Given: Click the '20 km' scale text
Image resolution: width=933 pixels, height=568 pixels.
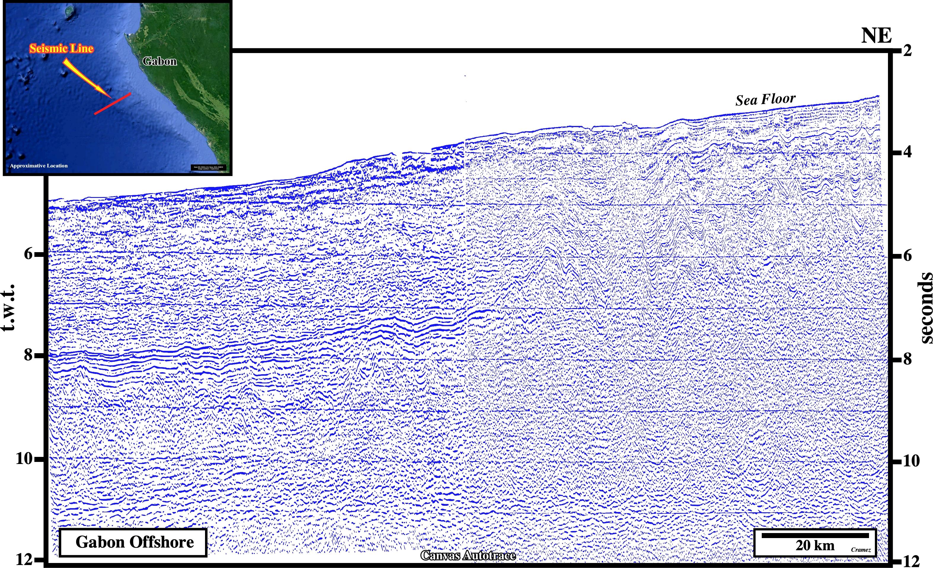Looking at the screenshot, I should (x=815, y=546).
